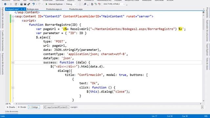This screenshot has height=118, width=210.
Task: Click the Col 38 status entry
Action: 170,116
